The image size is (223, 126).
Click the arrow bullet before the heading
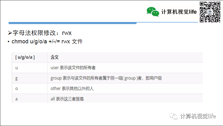[10, 33]
